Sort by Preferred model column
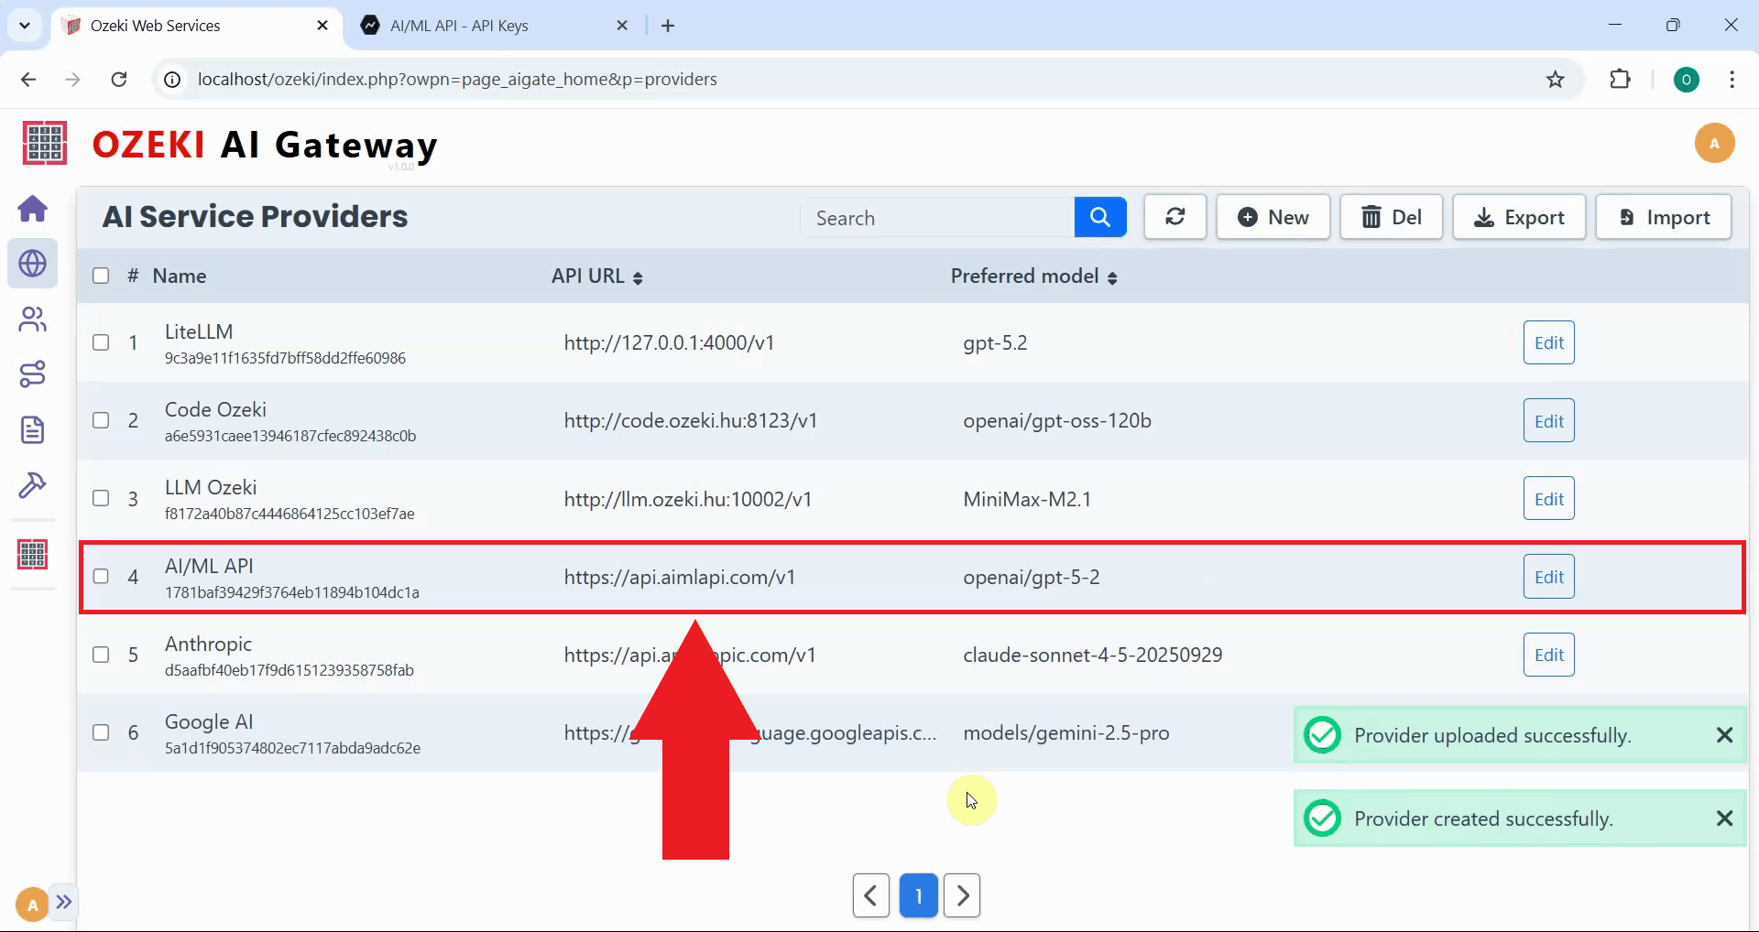 [1112, 277]
